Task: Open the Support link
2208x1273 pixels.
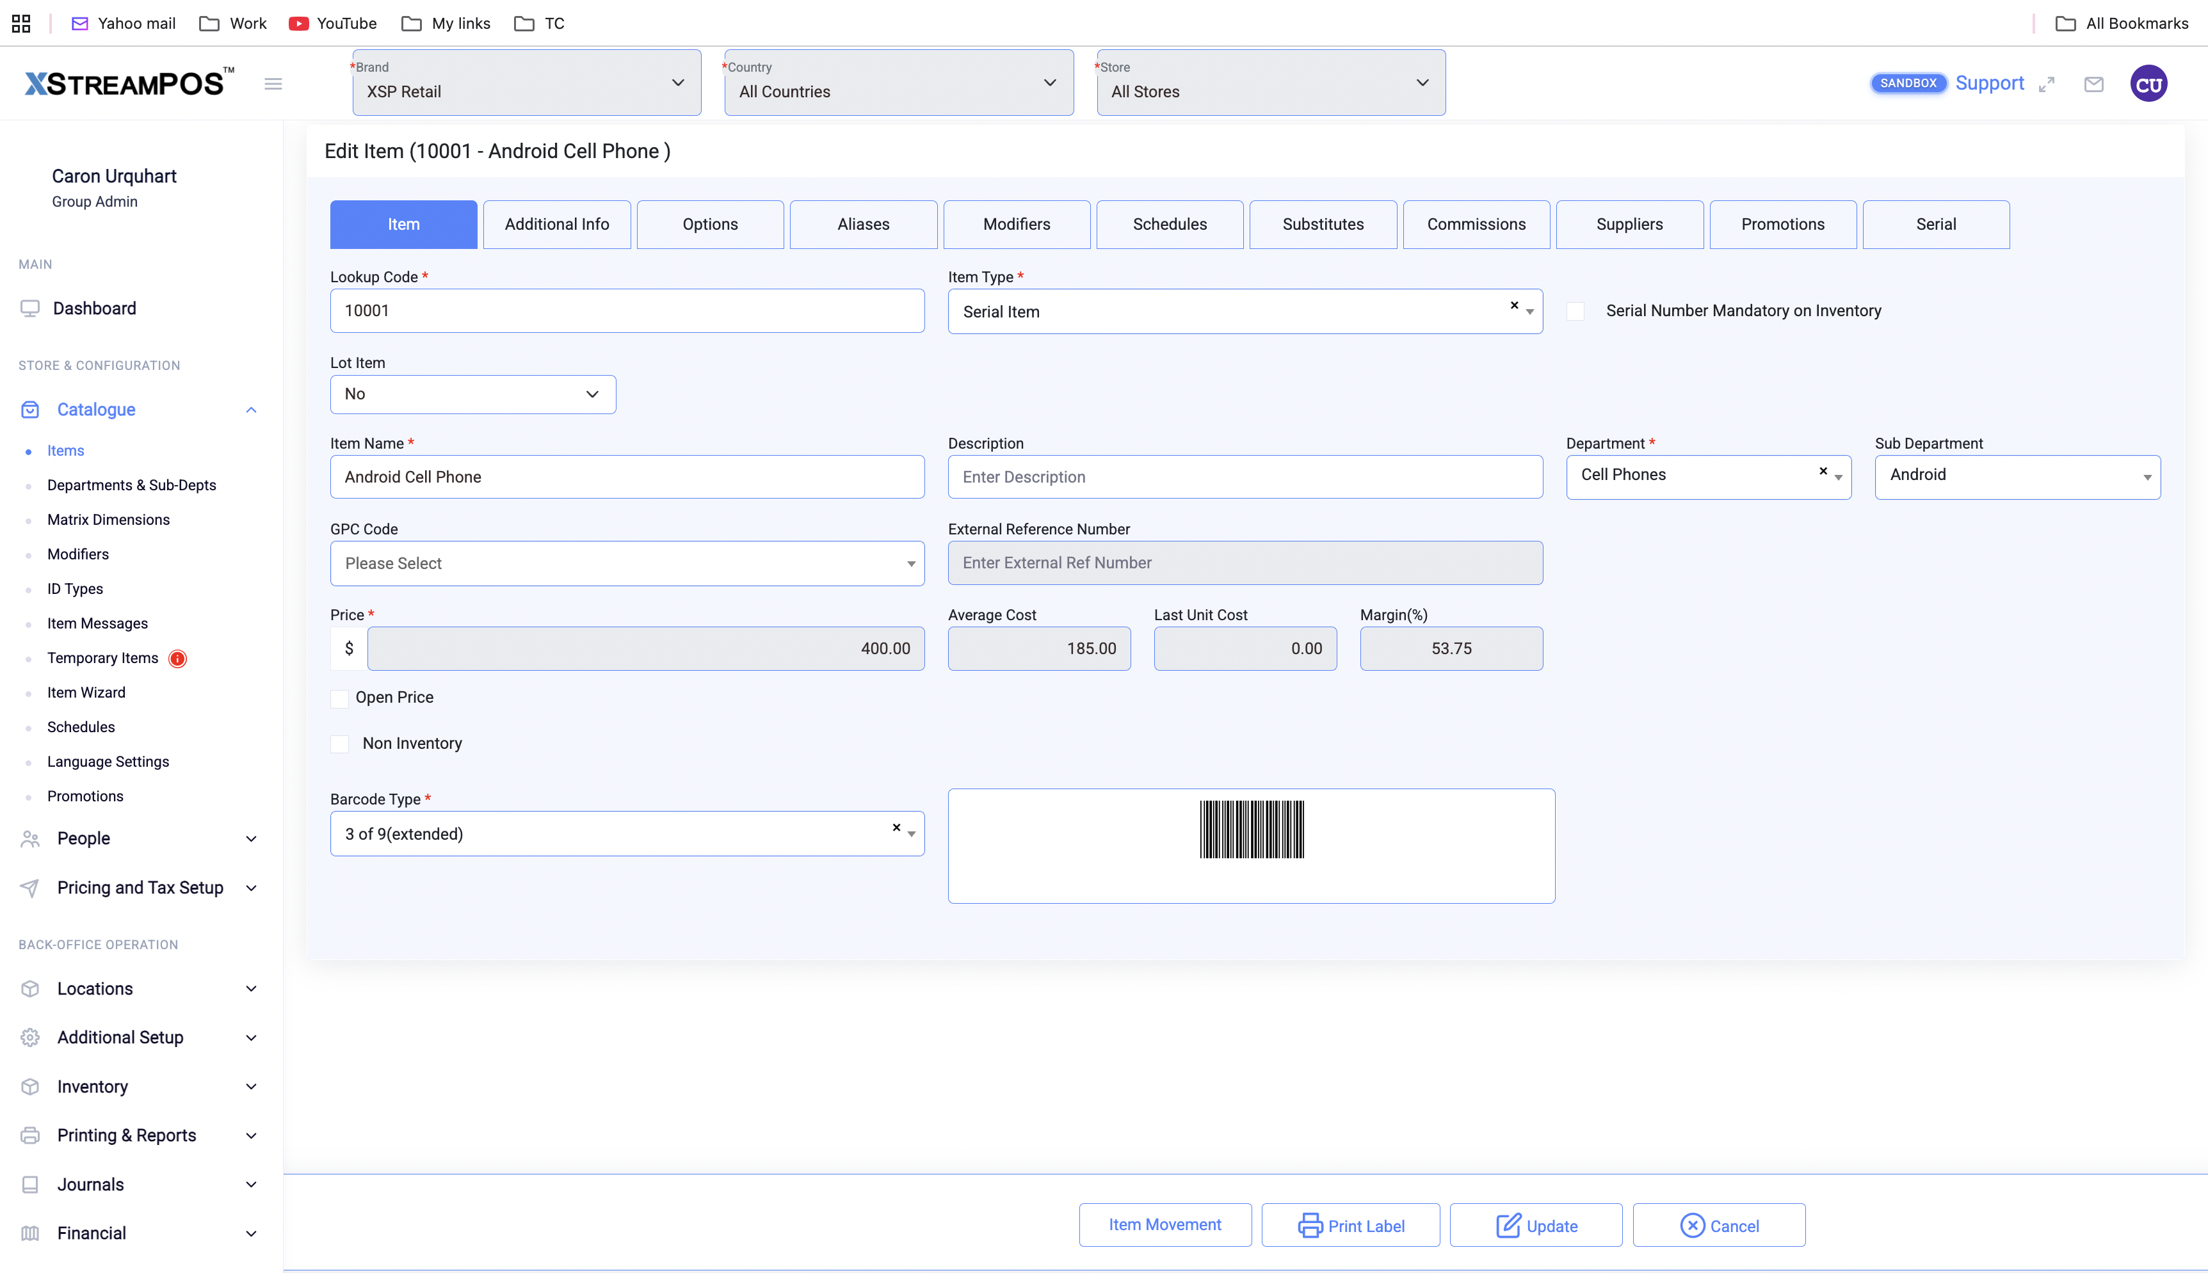Action: pyautogui.click(x=1990, y=83)
